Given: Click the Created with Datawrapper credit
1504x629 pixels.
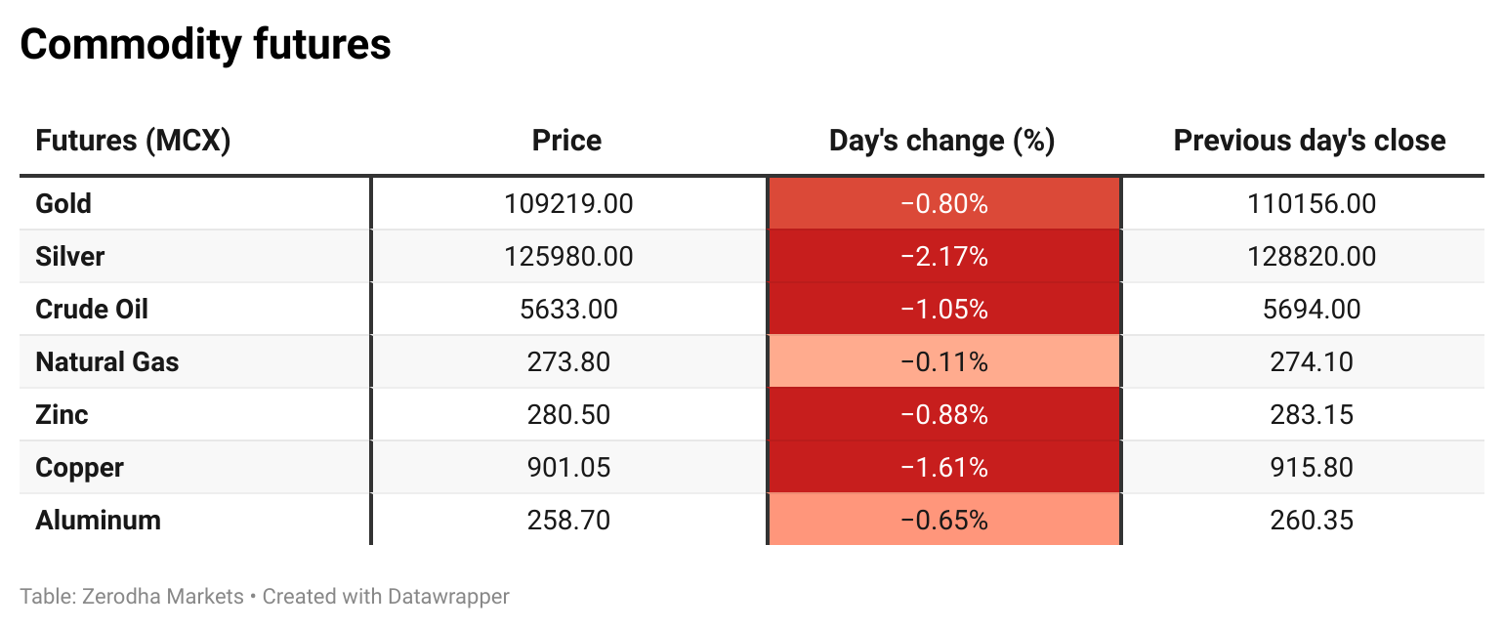Looking at the screenshot, I should click(x=386, y=596).
